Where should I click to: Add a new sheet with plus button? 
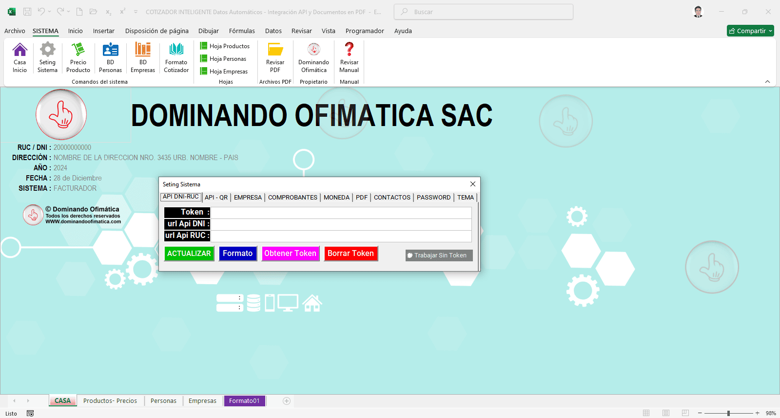tap(287, 401)
